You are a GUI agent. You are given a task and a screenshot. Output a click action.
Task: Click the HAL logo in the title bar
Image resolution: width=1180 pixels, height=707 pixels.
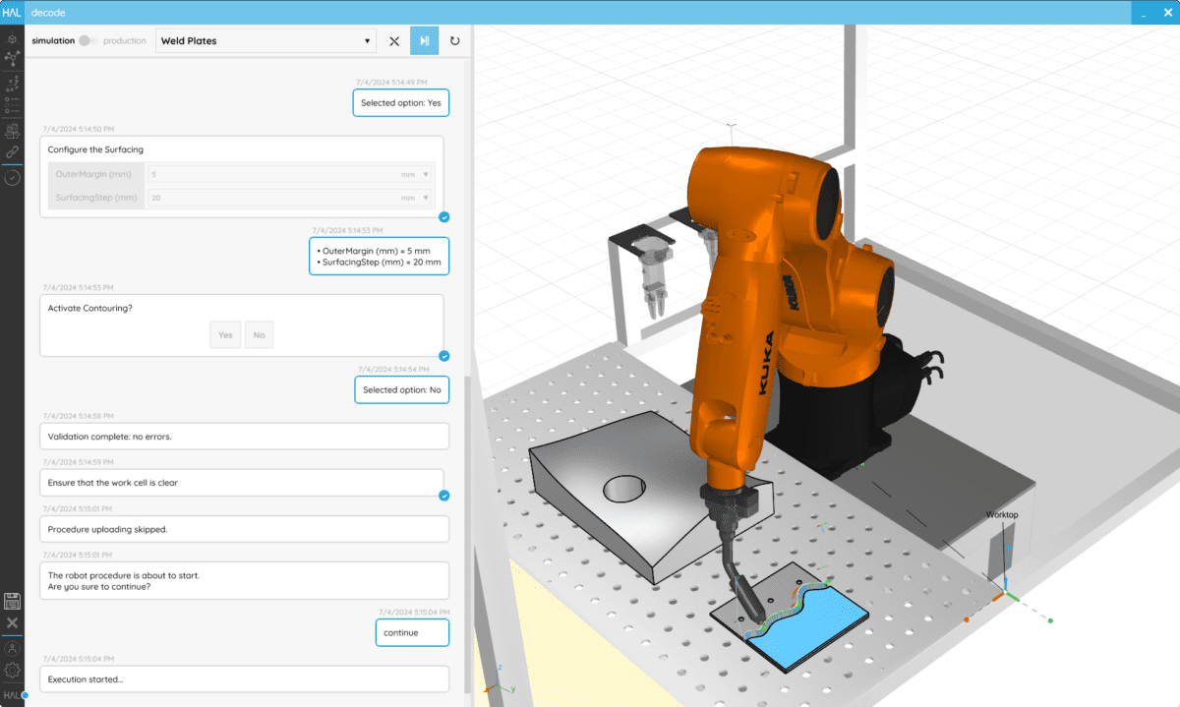coord(12,12)
